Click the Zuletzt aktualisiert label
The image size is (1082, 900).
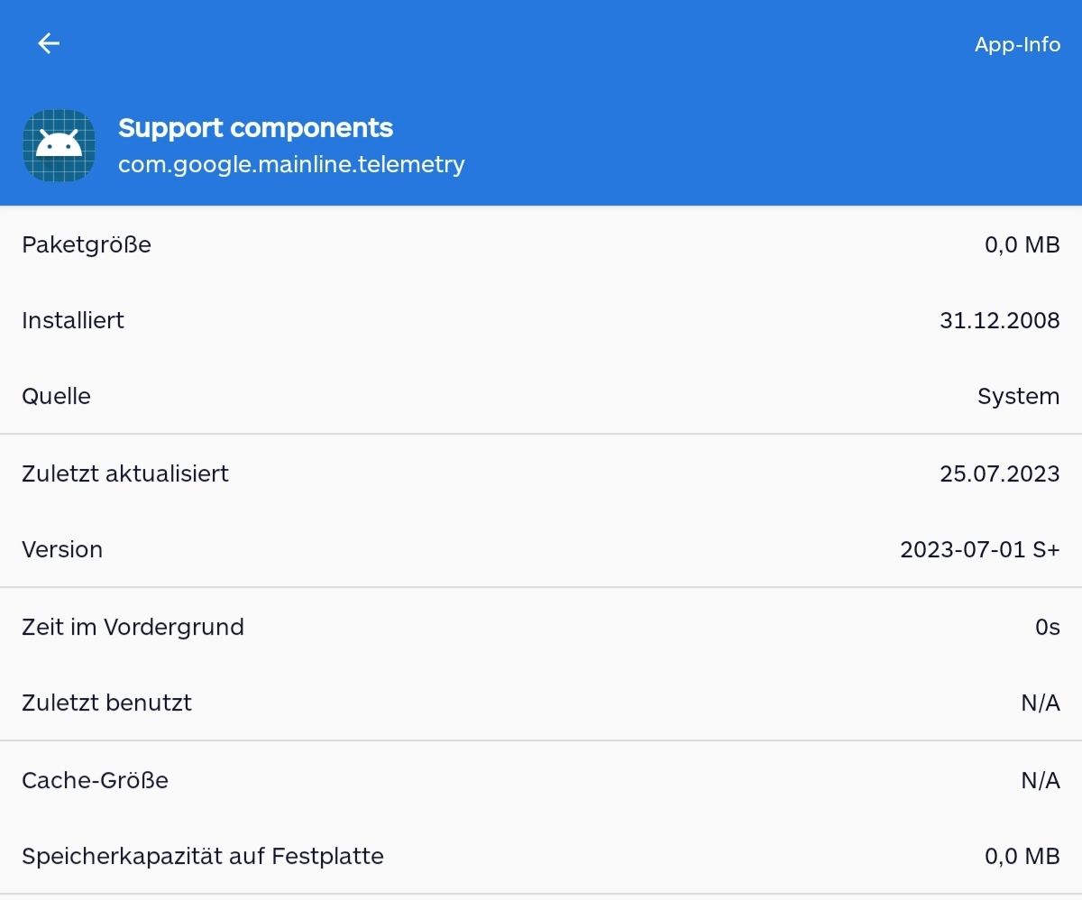125,473
